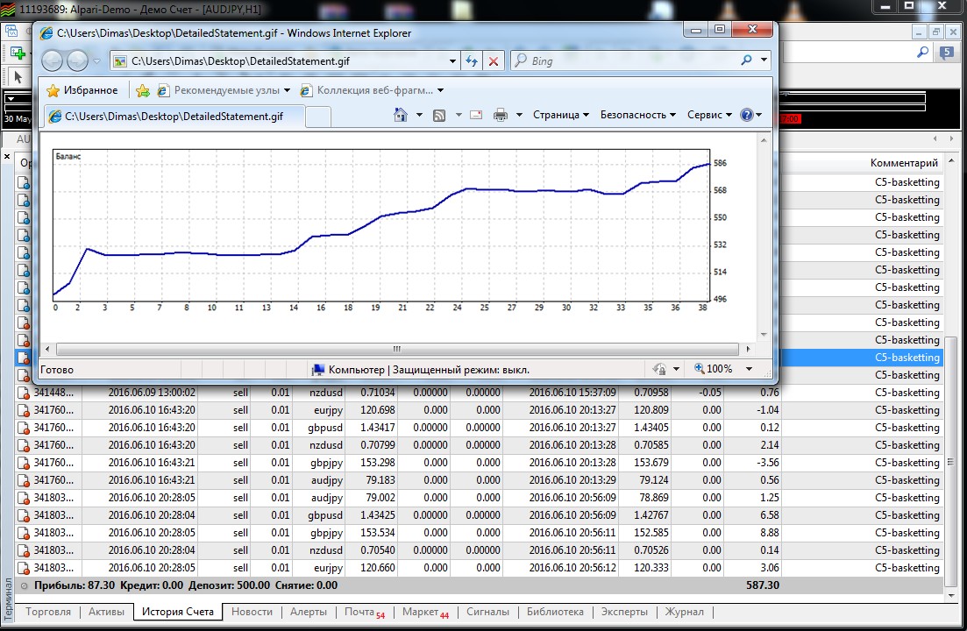Switch to the Библиотека terminal tab
The image size is (967, 631).
(555, 612)
